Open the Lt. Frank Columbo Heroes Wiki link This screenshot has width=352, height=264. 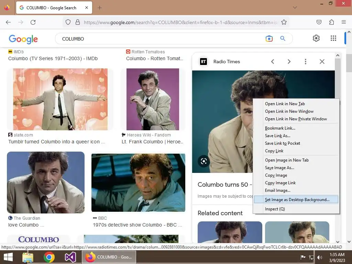tap(152, 142)
